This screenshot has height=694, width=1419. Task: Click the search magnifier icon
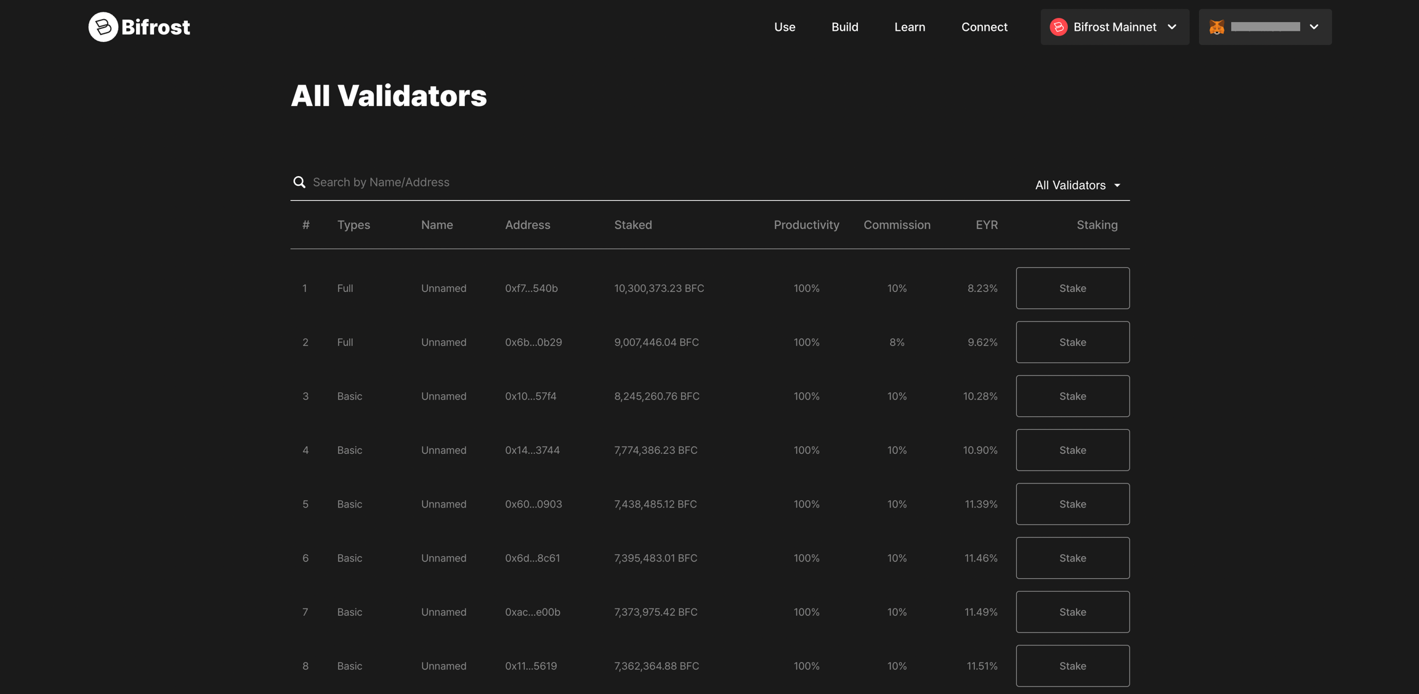299,182
